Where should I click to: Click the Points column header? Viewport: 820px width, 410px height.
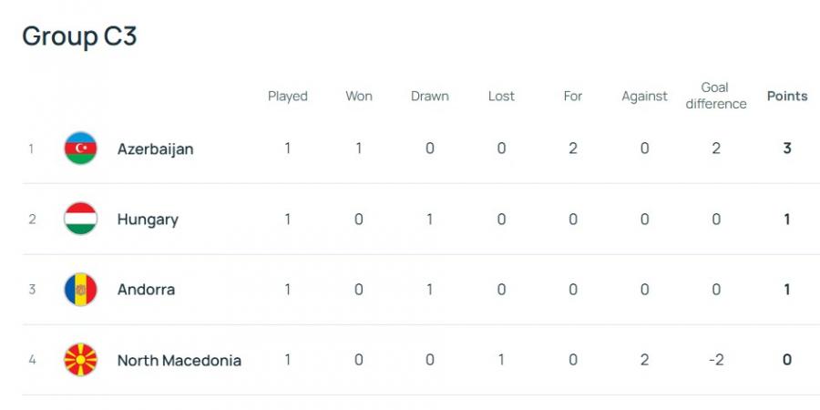(x=787, y=97)
